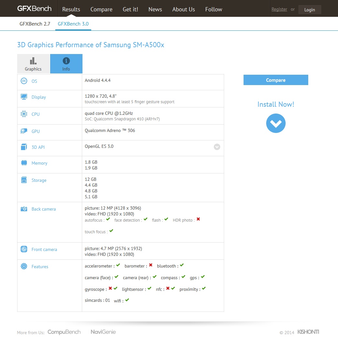Click the bar chart icon in Graphics tab
338x339 pixels.
click(x=33, y=61)
